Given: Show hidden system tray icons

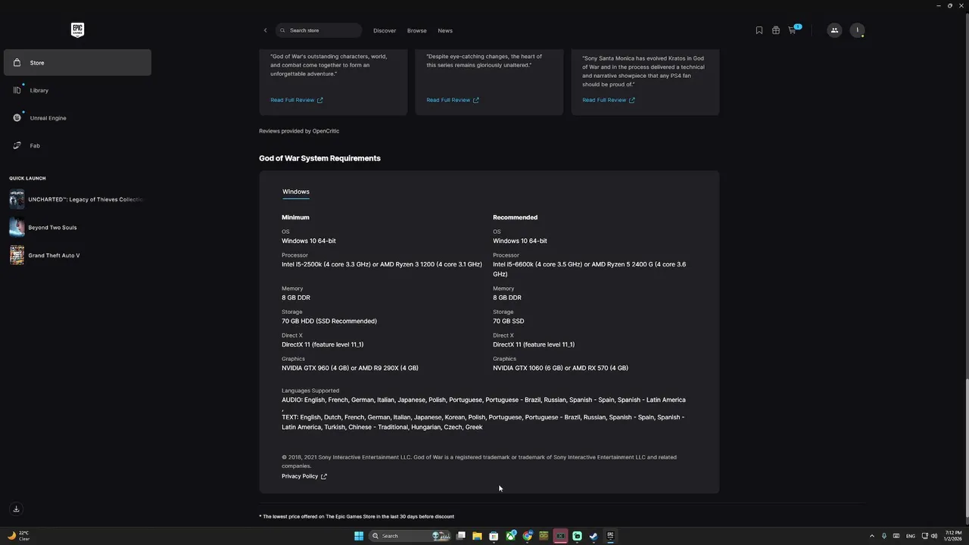Looking at the screenshot, I should (871, 536).
